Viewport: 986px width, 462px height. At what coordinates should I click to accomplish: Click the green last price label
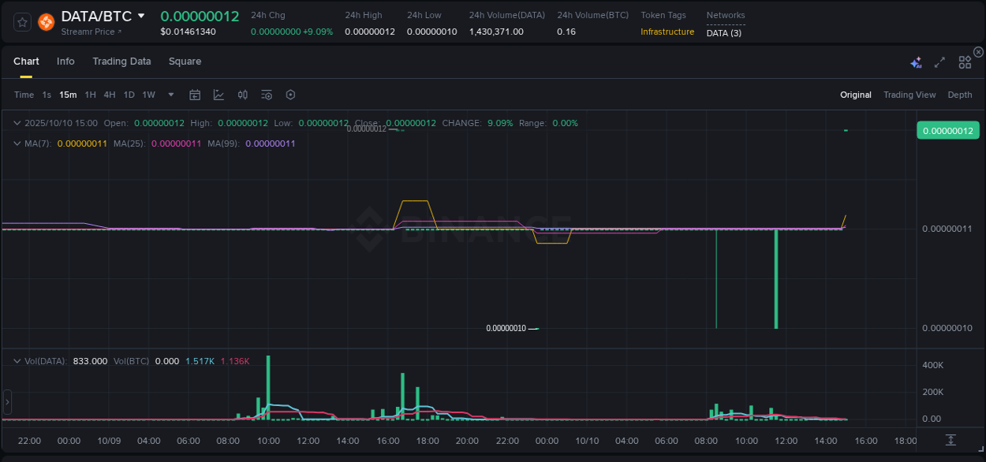[947, 130]
